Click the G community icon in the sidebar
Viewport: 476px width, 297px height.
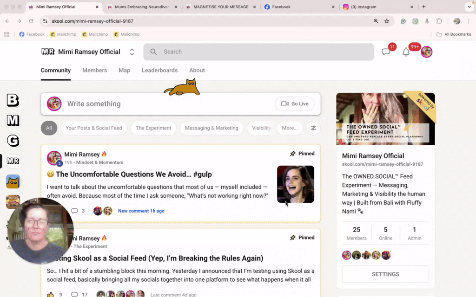click(13, 141)
